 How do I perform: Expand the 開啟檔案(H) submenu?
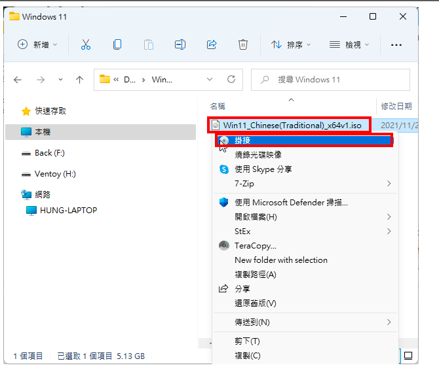(389, 217)
